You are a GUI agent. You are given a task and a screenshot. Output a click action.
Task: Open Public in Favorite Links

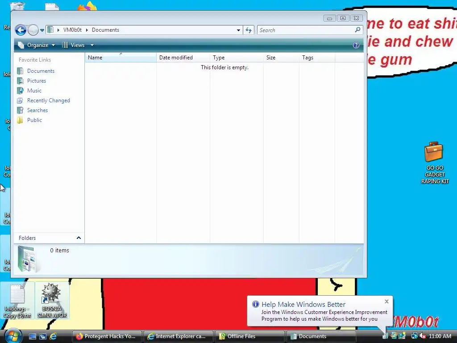point(34,120)
